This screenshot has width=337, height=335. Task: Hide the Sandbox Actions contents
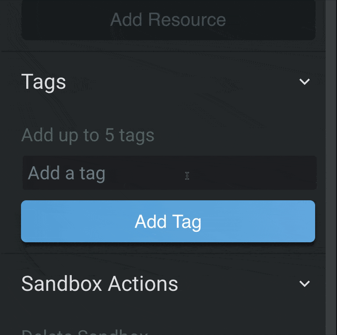[304, 284]
